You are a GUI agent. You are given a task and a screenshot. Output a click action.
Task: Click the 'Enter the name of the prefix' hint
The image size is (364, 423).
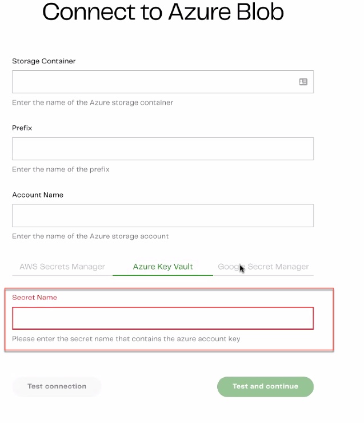coord(61,169)
